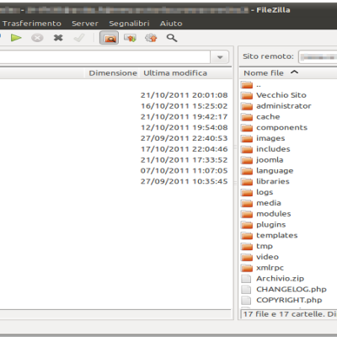Viewport: 337px width, 337px height.
Task: Click date 27/09/2011 10:35:45
Action: point(185,181)
